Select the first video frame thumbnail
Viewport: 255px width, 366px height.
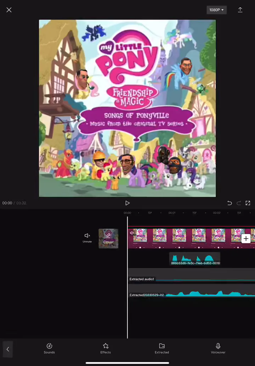[140, 235]
